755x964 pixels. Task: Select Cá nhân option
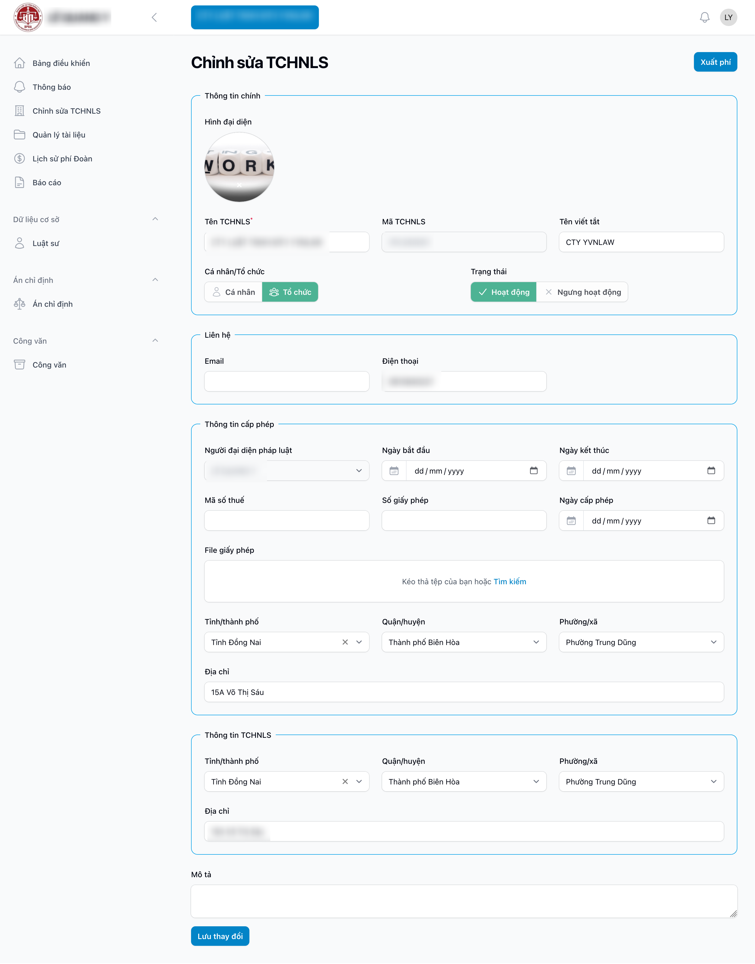pyautogui.click(x=234, y=292)
